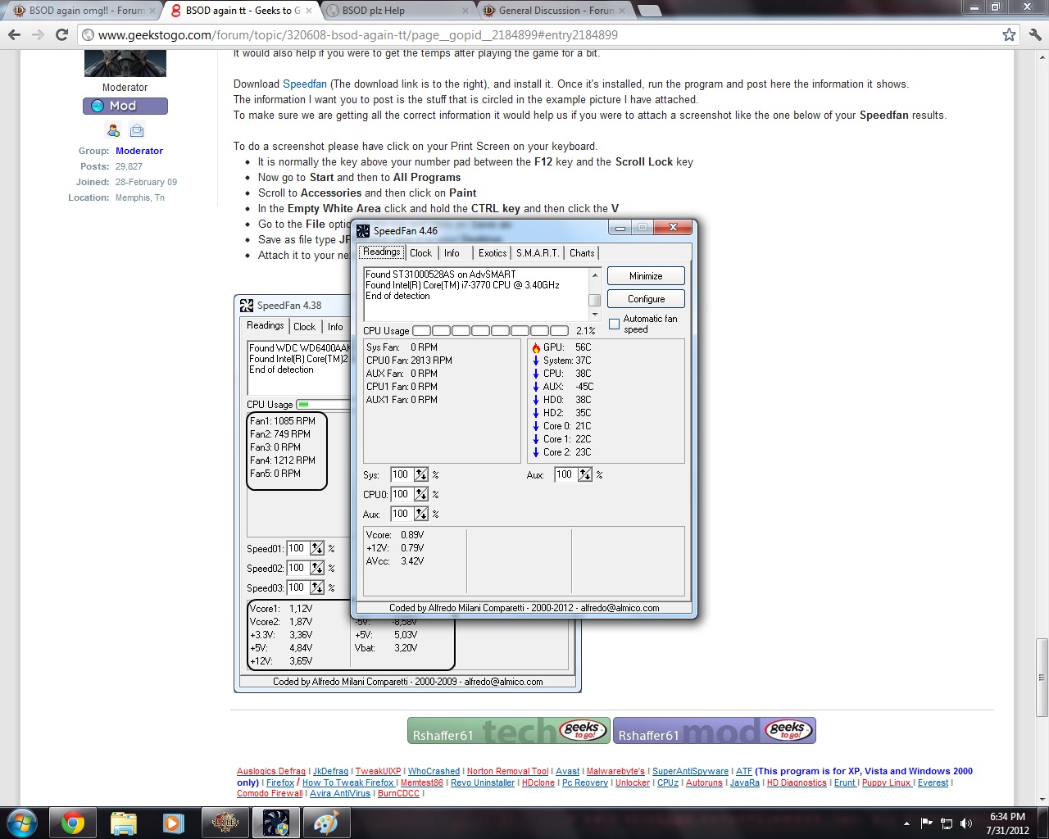Open the Auslogics Defrag signature link
1049x839 pixels.
point(270,771)
